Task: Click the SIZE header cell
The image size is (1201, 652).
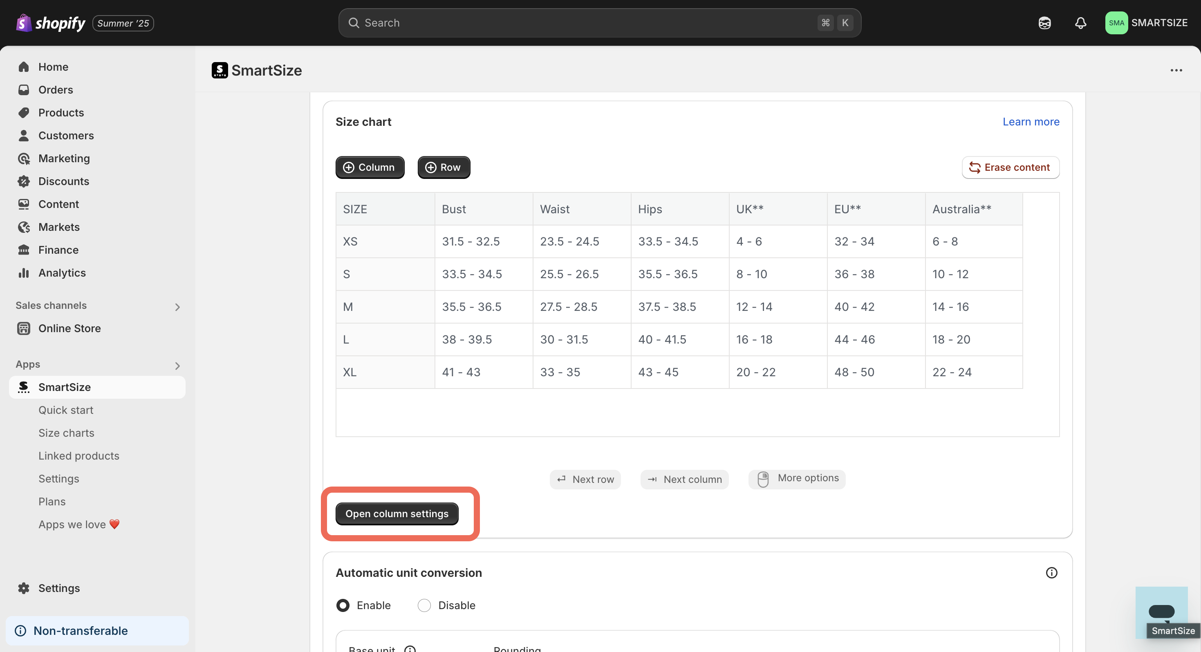Action: [x=385, y=209]
